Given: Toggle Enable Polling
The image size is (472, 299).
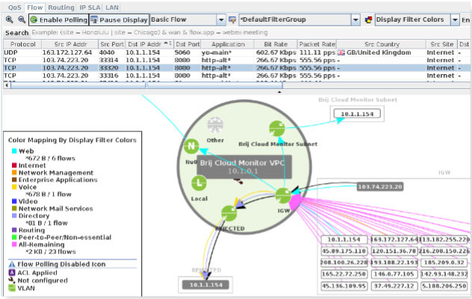Looking at the screenshot, I should coord(58,19).
